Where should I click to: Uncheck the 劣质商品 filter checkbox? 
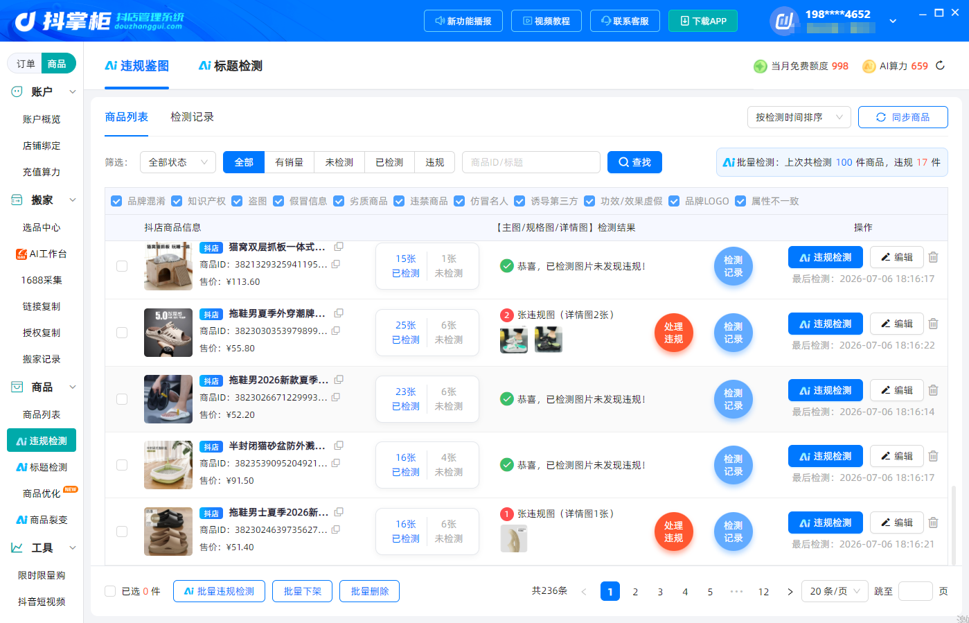(339, 201)
